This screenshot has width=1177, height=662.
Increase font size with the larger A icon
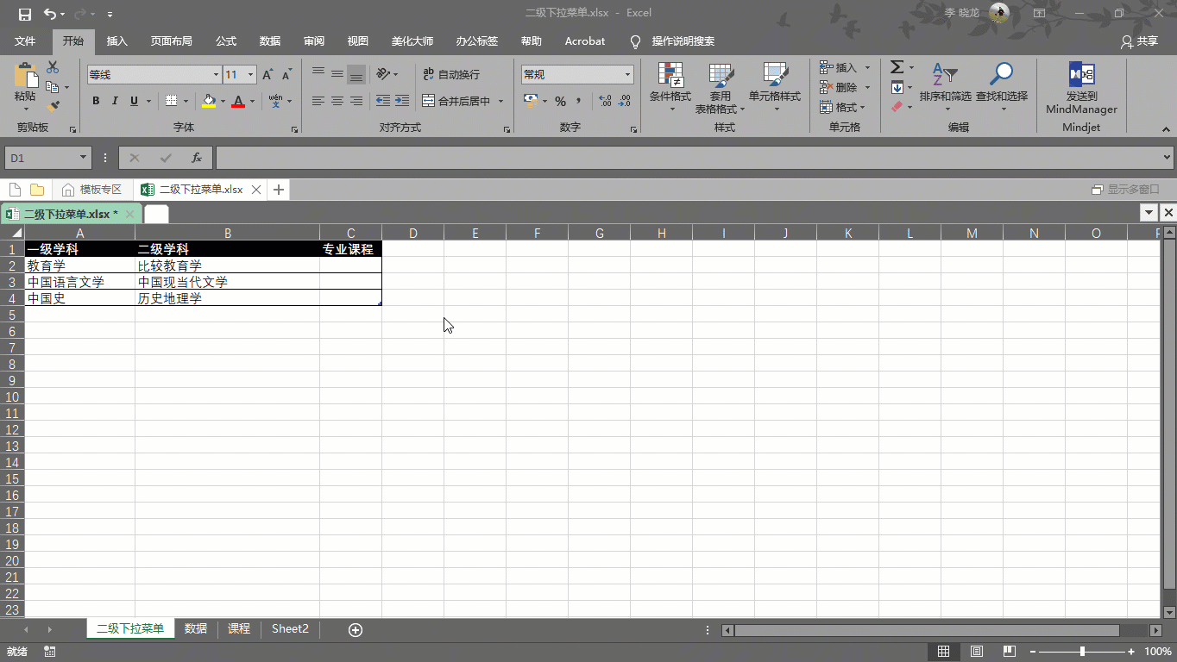pos(268,75)
